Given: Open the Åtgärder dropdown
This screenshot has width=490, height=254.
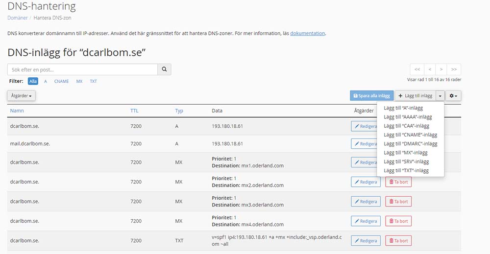Looking at the screenshot, I should [21, 96].
